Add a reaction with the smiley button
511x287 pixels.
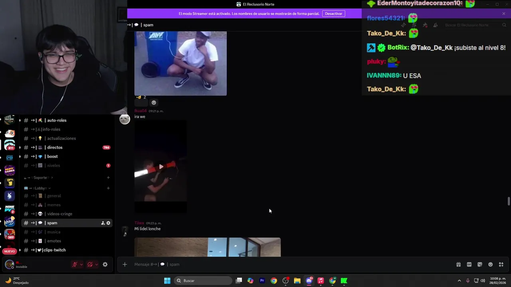click(154, 102)
